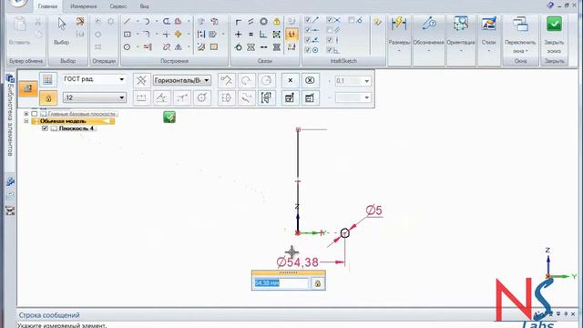Enable IntelliSketch Parallel unchecked checkbox

tap(330, 30)
